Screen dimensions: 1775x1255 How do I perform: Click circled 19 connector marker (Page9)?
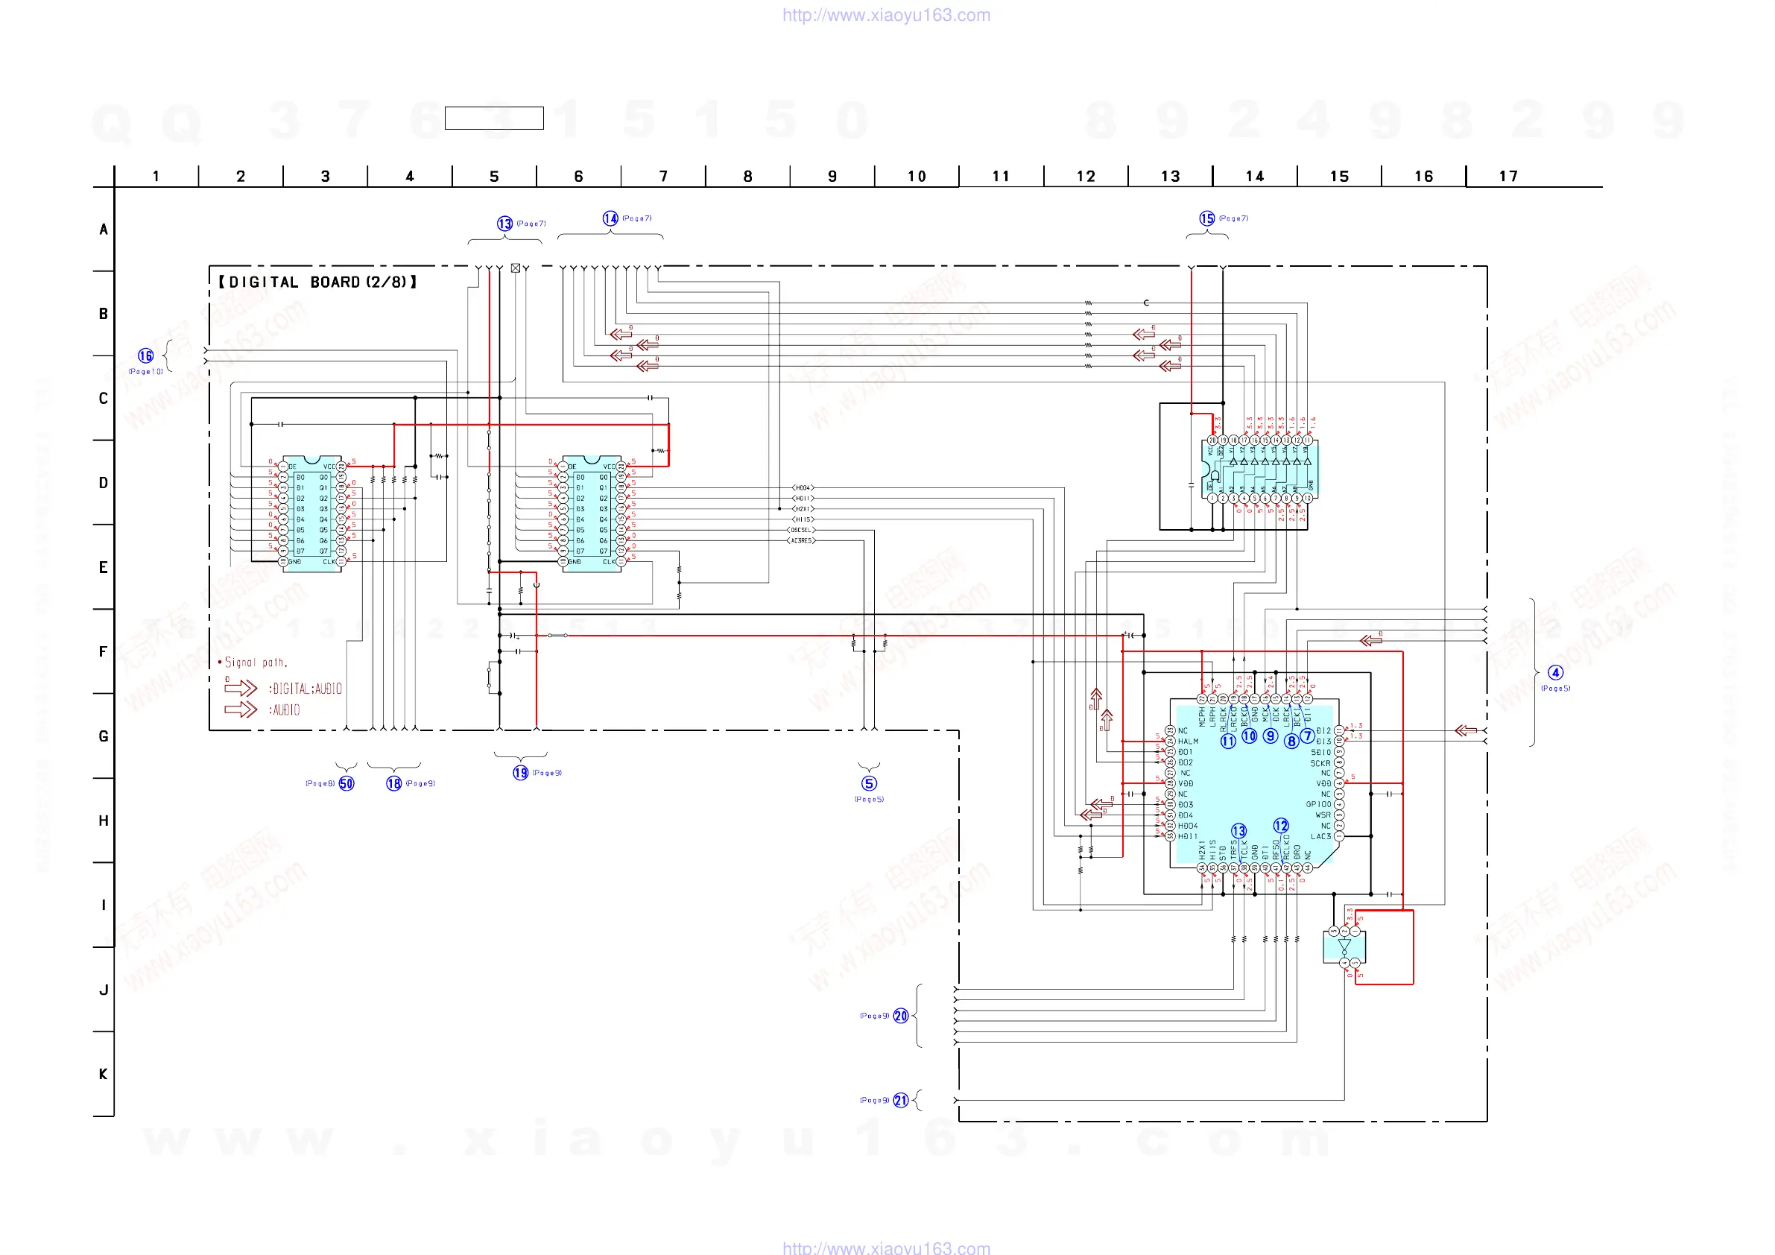click(520, 773)
